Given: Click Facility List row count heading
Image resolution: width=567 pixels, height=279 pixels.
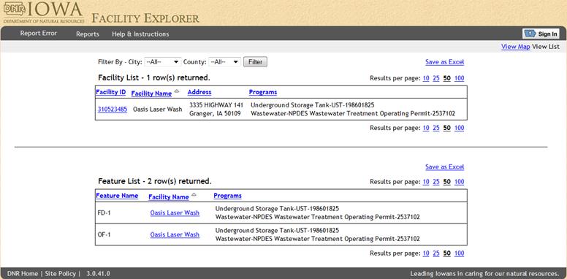Looking at the screenshot, I should [154, 77].
